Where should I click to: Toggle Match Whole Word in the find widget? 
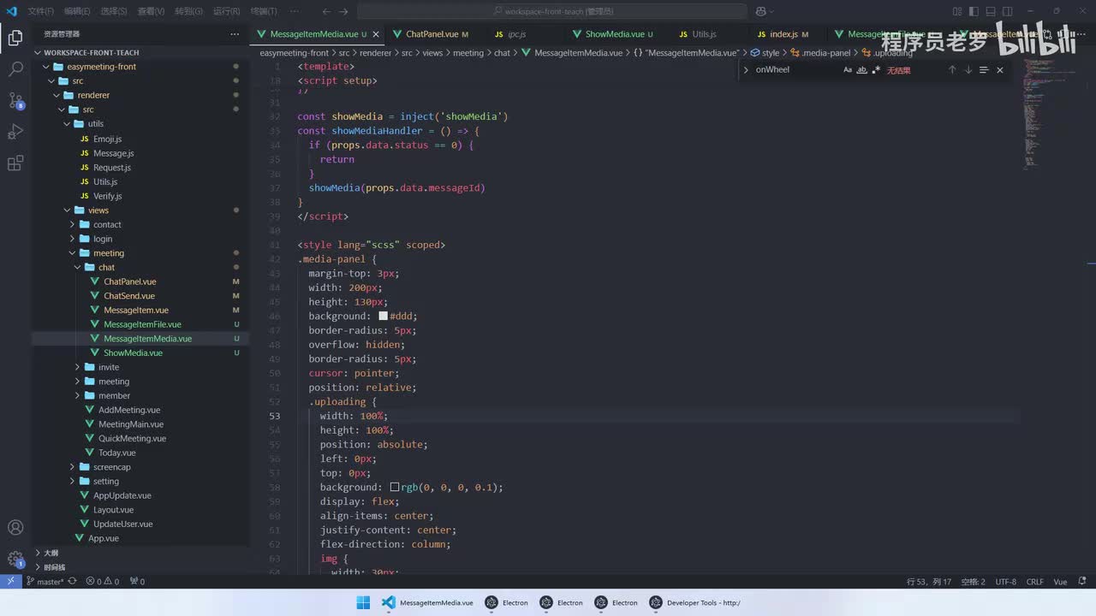pos(861,70)
